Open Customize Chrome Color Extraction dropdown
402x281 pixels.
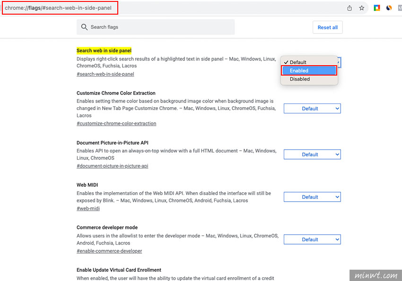coord(312,109)
